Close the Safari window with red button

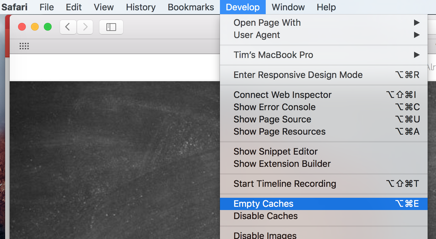[x=22, y=27]
